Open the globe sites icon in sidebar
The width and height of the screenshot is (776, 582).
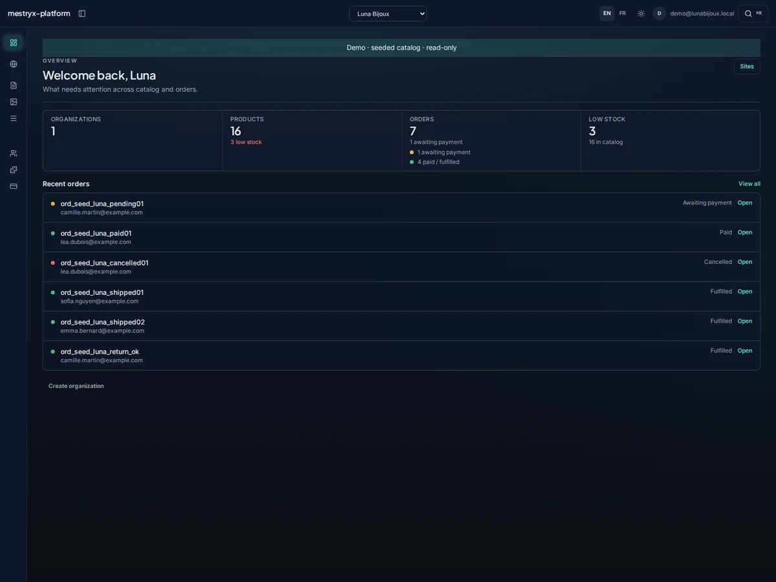pyautogui.click(x=14, y=64)
